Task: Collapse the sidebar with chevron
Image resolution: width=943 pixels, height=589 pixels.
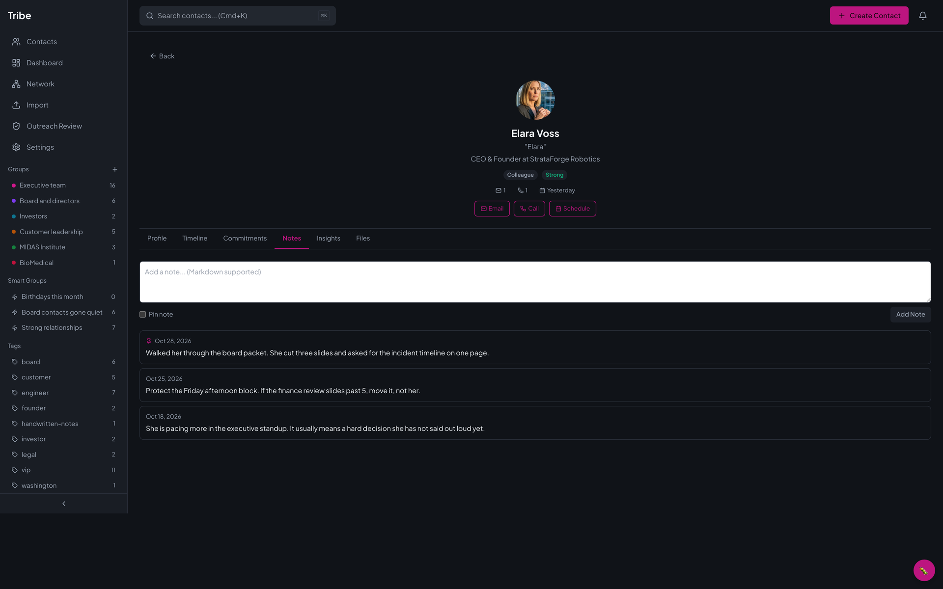Action: tap(64, 504)
